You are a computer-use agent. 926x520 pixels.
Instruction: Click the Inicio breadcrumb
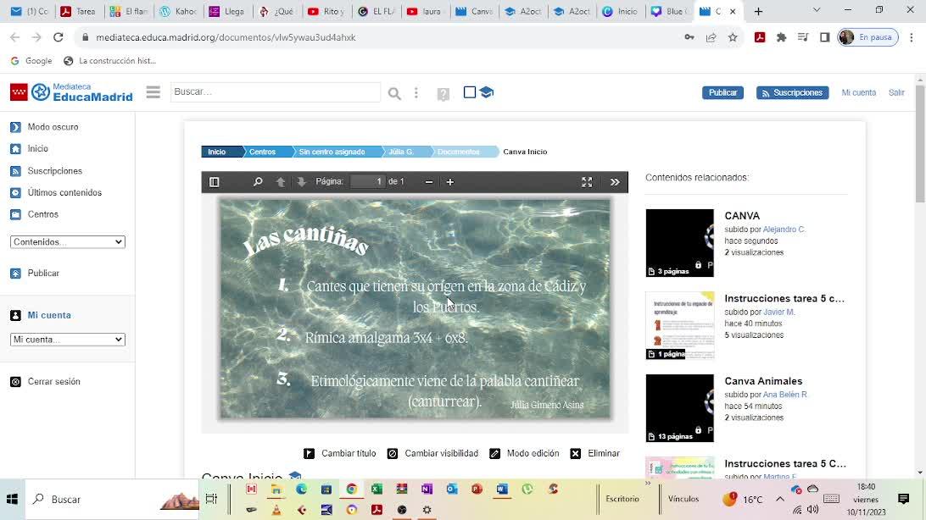point(217,152)
